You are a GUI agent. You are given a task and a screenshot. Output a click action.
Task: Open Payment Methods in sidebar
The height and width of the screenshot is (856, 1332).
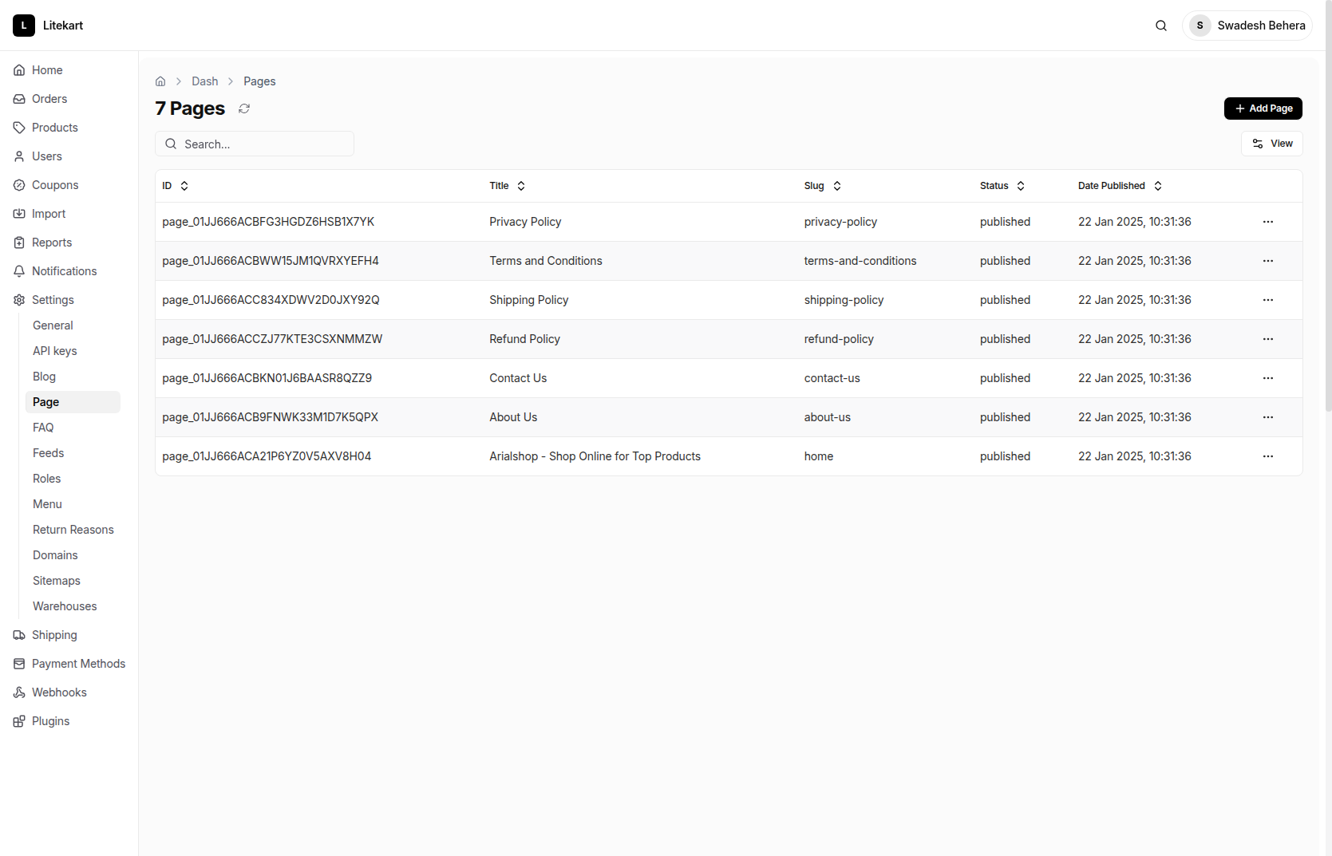pos(69,664)
